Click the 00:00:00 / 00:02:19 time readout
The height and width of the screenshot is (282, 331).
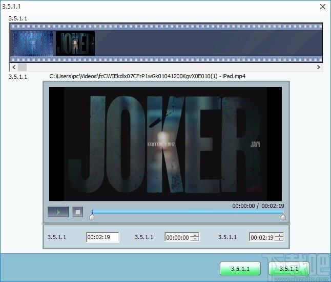(x=258, y=206)
